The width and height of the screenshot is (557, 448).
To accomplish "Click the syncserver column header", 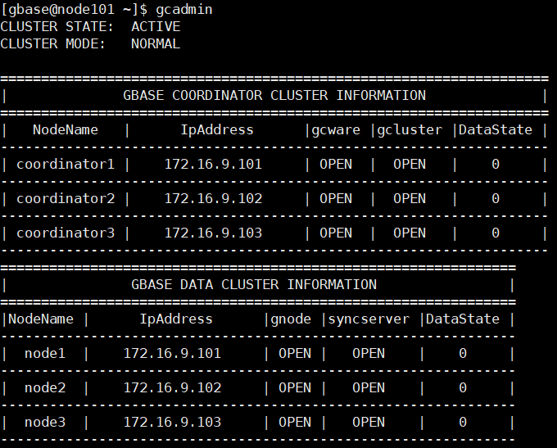I will pyautogui.click(x=369, y=319).
